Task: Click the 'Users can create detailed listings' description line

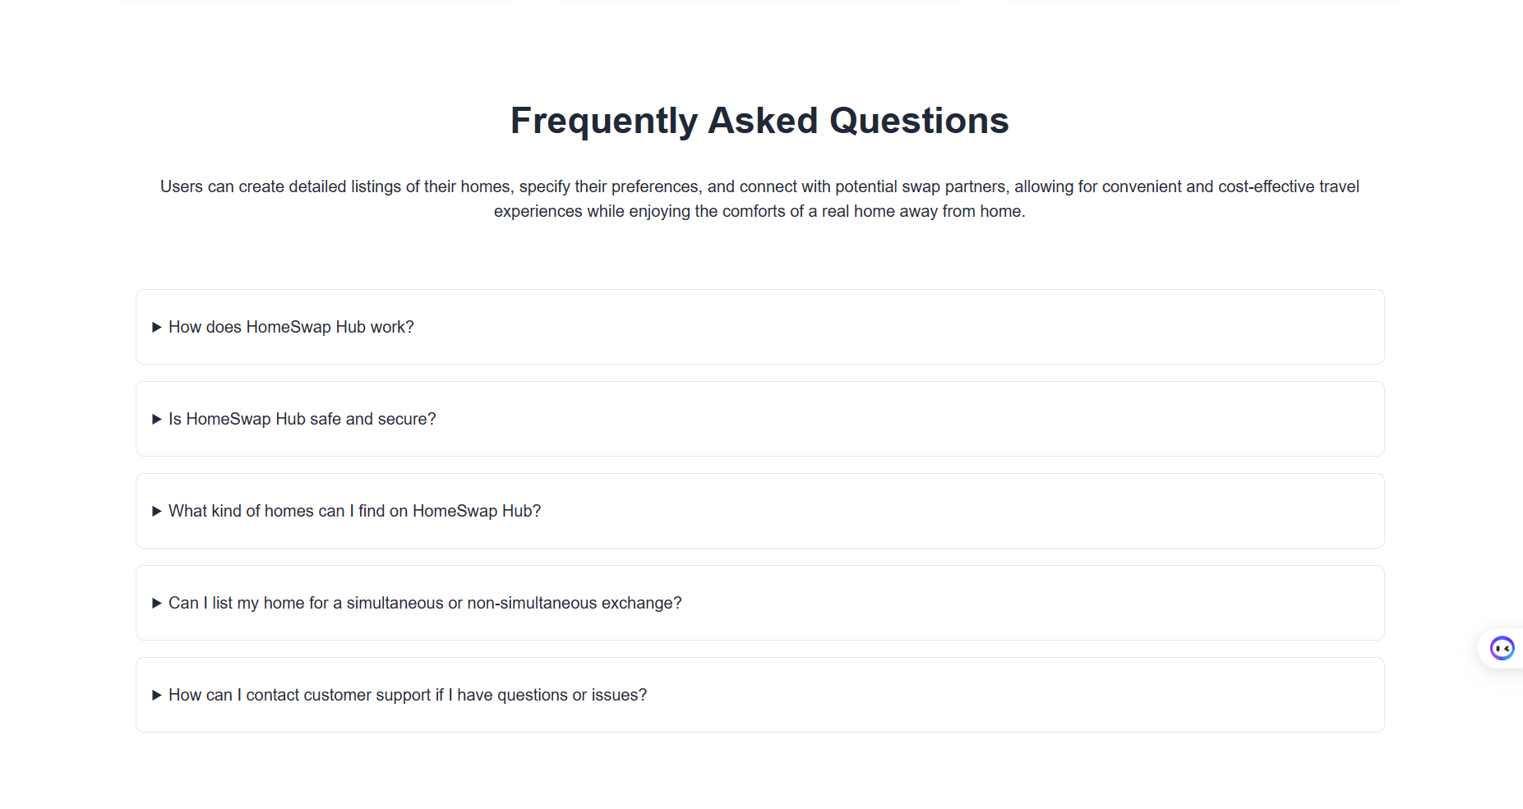Action: (759, 186)
